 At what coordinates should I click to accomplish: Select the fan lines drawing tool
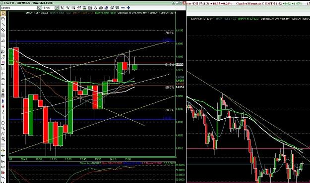(3, 41)
